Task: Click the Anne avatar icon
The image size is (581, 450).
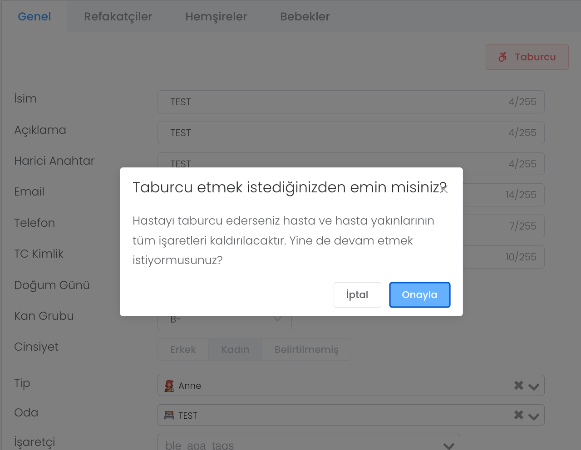Action: tap(169, 386)
